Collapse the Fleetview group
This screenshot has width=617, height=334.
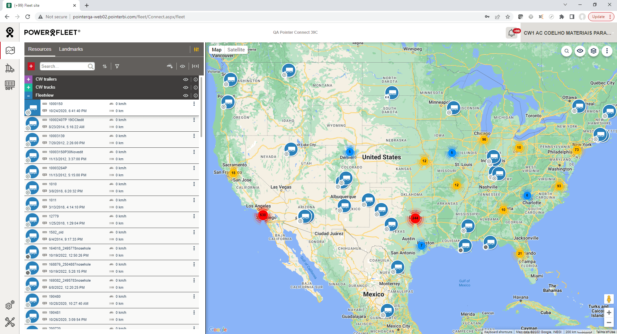pyautogui.click(x=29, y=95)
